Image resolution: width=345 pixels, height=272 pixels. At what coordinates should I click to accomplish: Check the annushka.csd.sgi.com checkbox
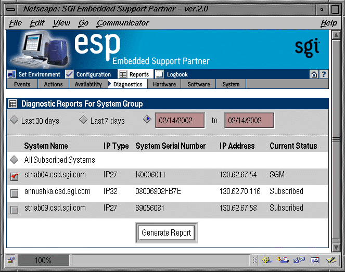(15, 193)
